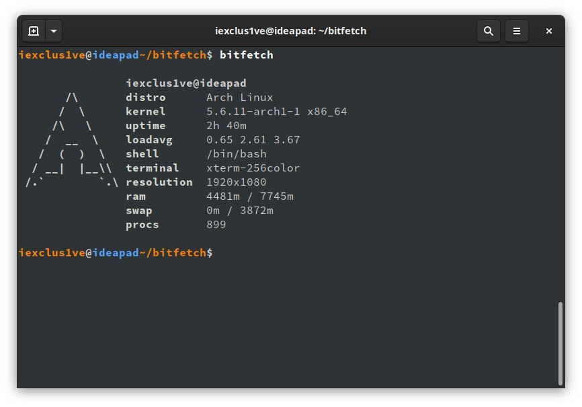Open the terminal search
Screen dimensions: 582x407
click(x=488, y=31)
